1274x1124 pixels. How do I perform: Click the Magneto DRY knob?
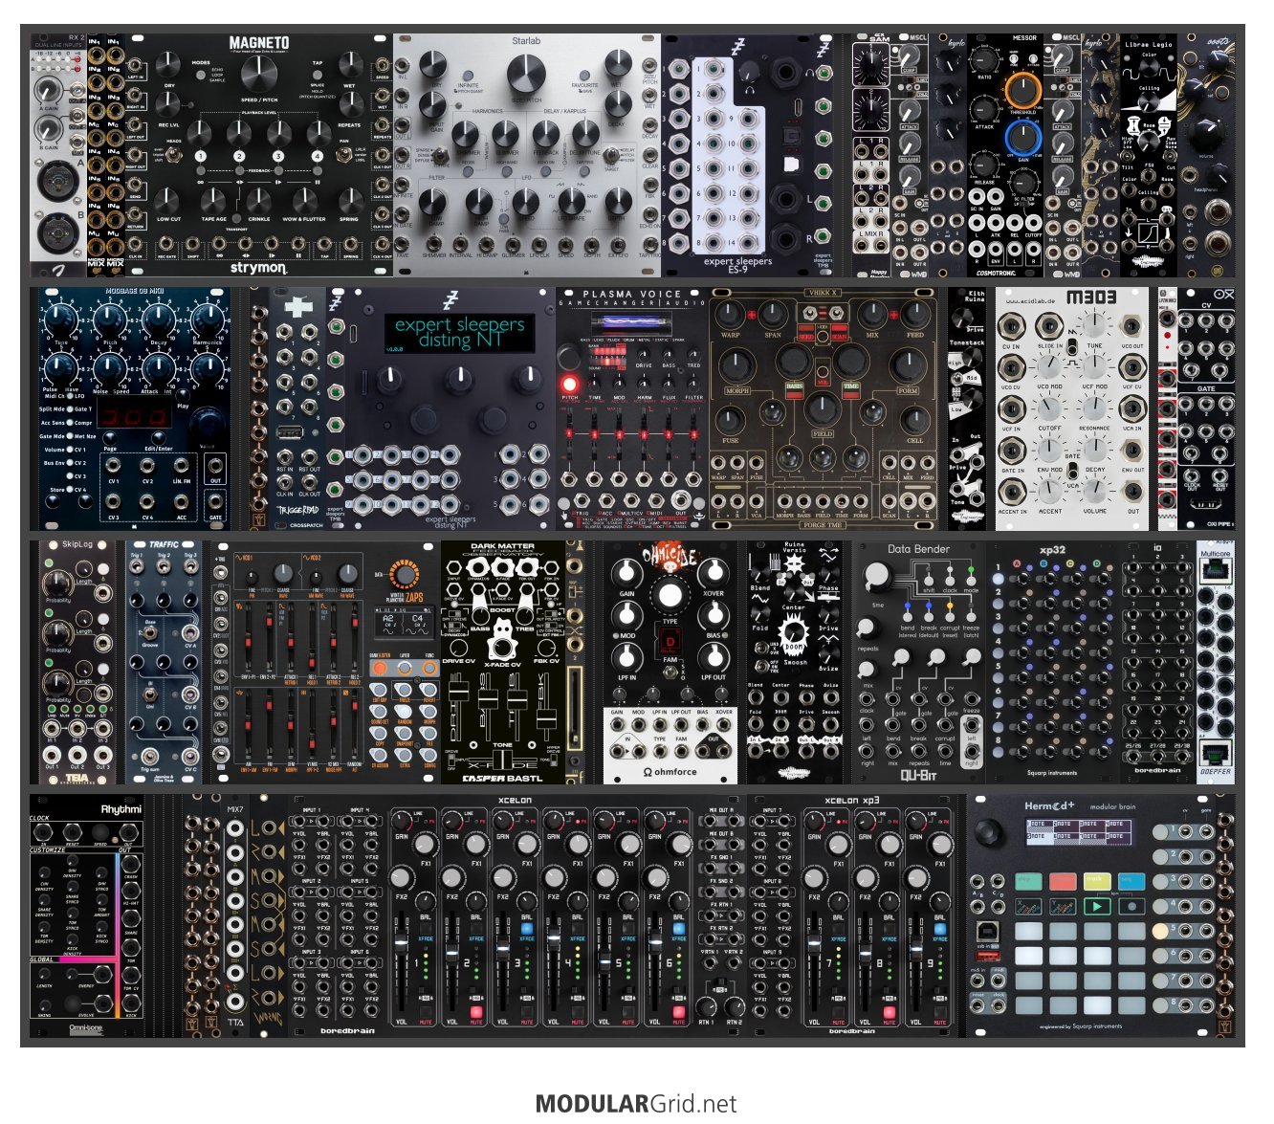[x=168, y=65]
